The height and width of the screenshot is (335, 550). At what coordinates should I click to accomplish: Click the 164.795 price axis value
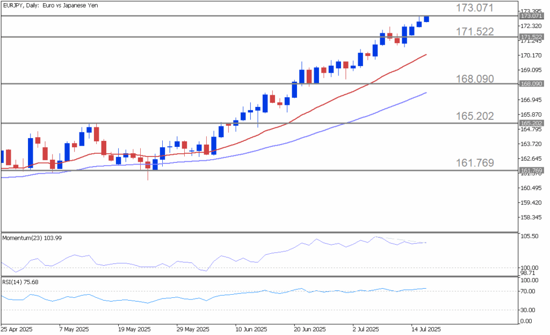(531, 129)
